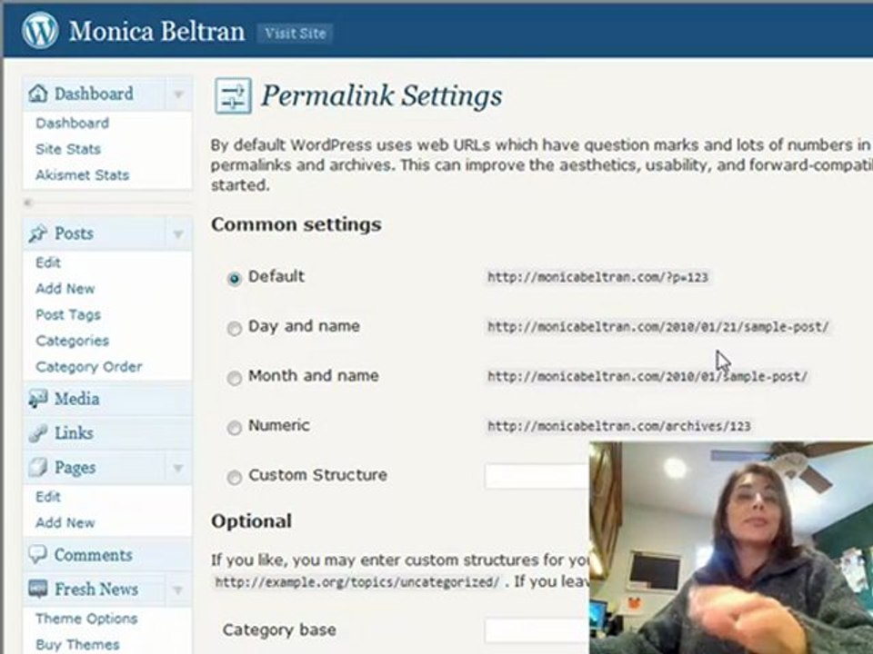873x654 pixels.
Task: Open the Categories link
Action: click(x=73, y=341)
